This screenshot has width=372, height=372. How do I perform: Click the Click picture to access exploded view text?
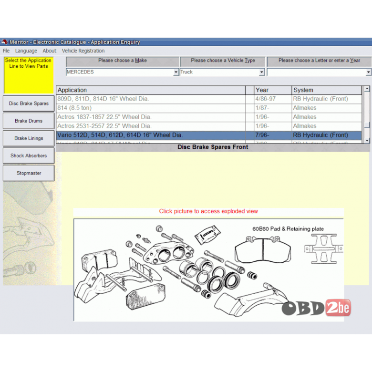point(208,211)
